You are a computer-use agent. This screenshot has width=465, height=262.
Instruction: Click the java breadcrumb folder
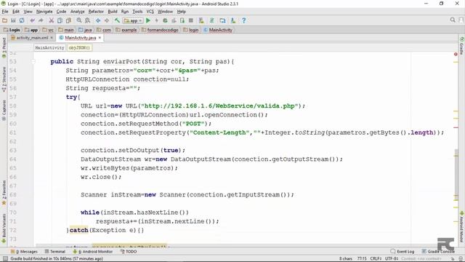(85, 30)
